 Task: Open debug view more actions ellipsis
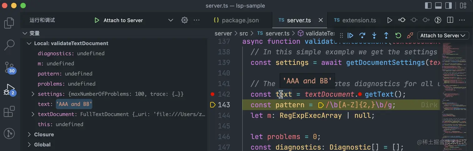coord(196,20)
